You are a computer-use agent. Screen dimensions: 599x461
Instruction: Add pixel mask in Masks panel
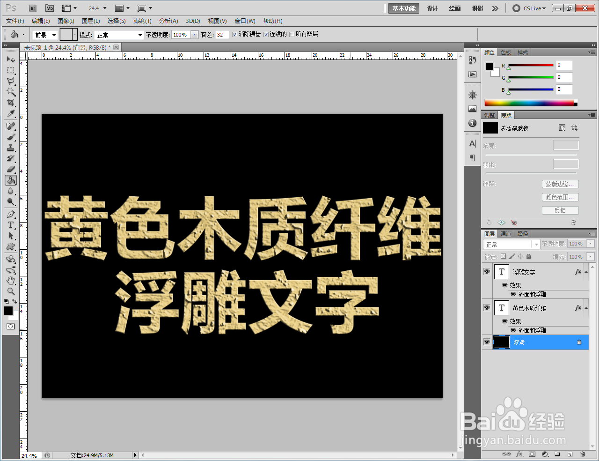point(562,128)
